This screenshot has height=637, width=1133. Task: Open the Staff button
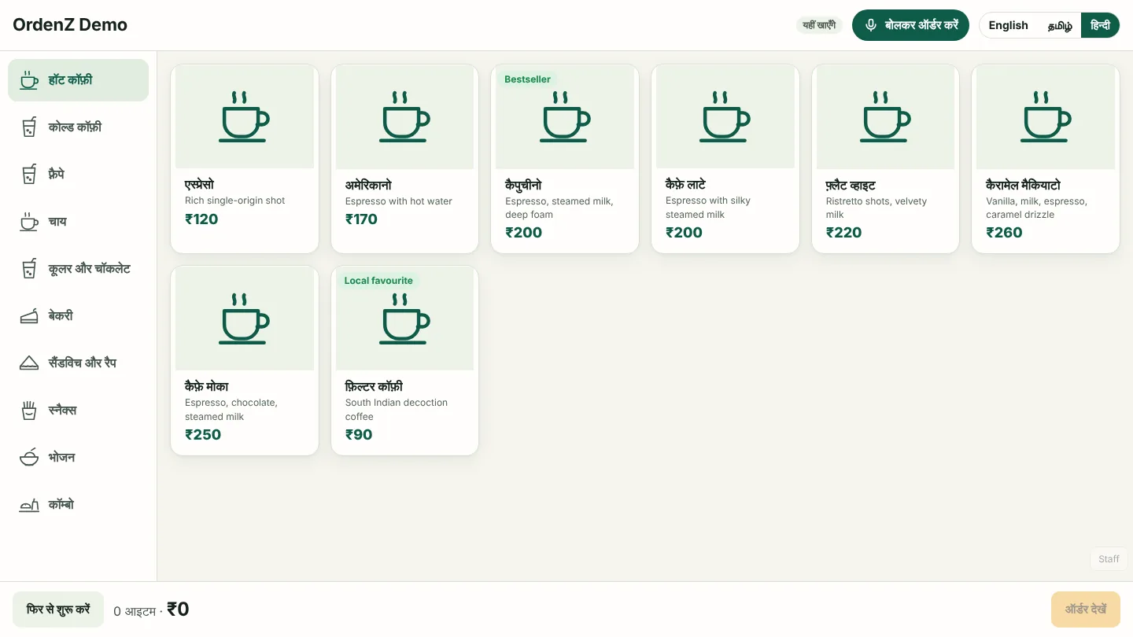point(1109,558)
